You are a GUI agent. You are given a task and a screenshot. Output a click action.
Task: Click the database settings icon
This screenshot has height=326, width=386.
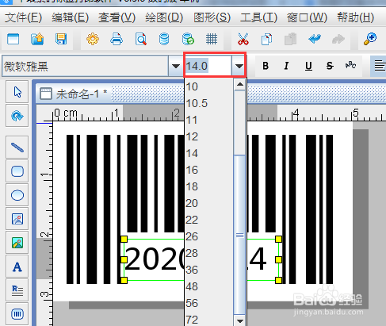tap(164, 39)
